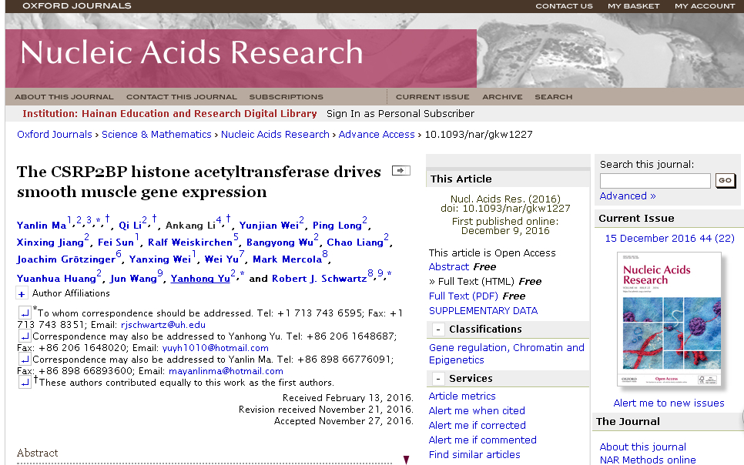744x465 pixels.
Task: Click Alert me when cited
Action: tap(476, 410)
